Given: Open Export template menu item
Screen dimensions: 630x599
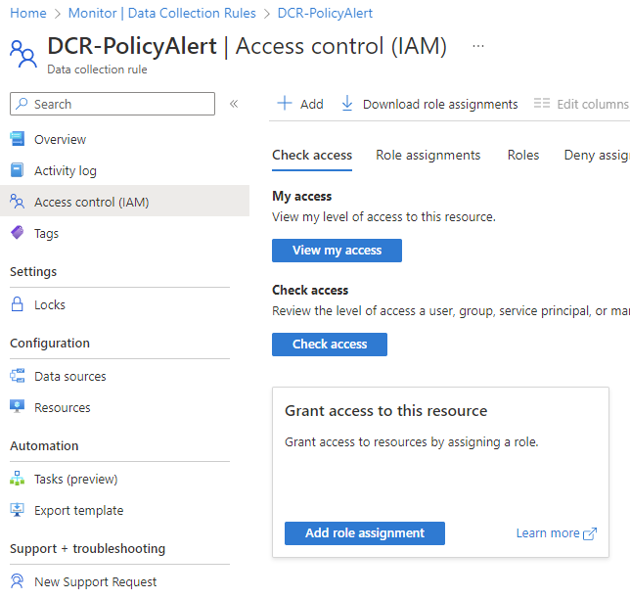Looking at the screenshot, I should (x=78, y=511).
